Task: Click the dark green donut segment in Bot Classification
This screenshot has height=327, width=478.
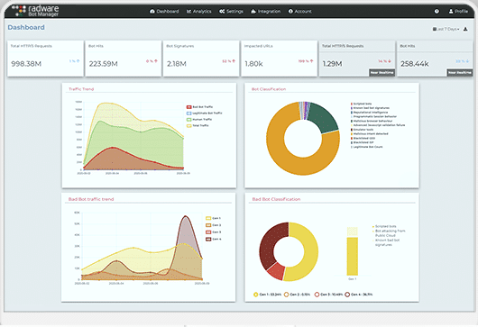Action: click(323, 116)
